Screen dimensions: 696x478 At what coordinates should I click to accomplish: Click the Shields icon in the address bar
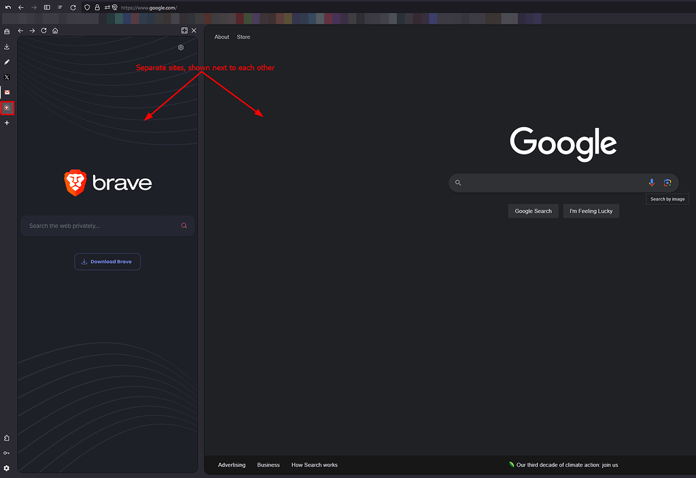(86, 7)
